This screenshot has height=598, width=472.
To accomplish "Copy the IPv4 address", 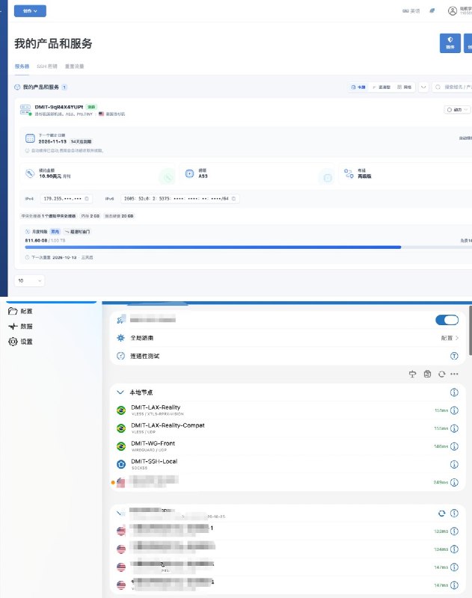I will (87, 199).
